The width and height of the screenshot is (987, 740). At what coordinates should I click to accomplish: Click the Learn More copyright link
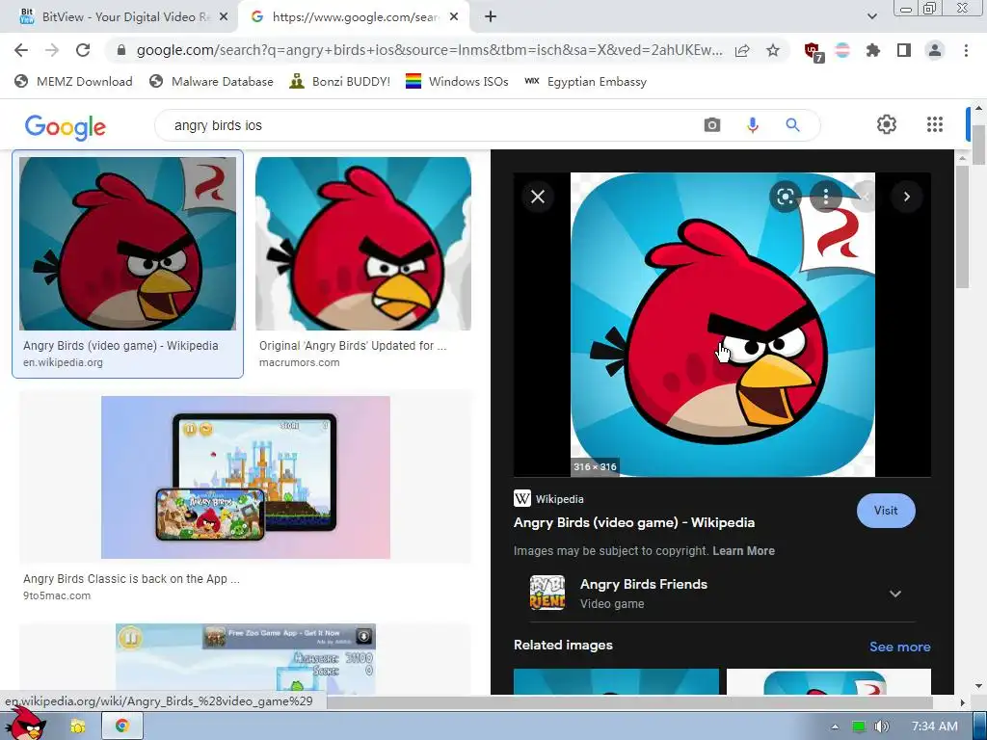pos(743,550)
